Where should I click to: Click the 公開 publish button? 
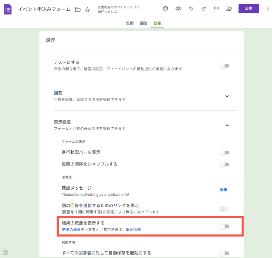tap(248, 9)
